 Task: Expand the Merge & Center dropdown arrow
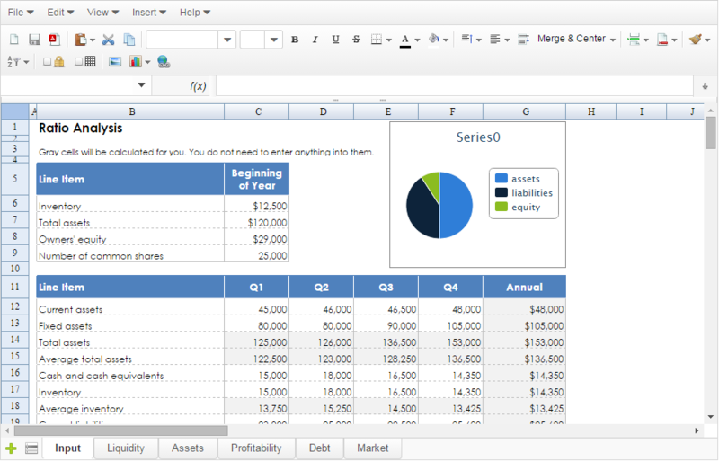pos(612,40)
